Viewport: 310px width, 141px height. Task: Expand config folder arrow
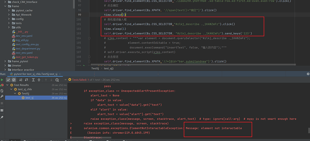[9, 19]
